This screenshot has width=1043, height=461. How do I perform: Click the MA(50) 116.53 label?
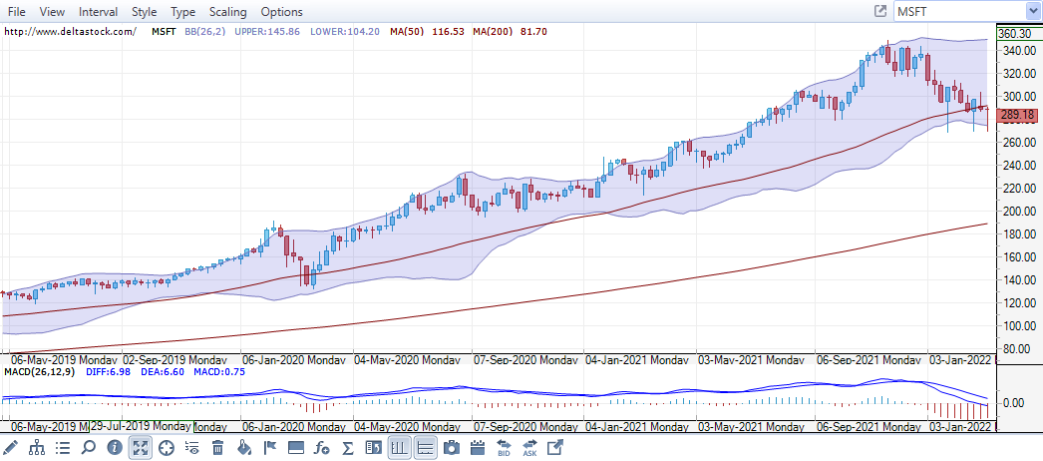(x=427, y=31)
